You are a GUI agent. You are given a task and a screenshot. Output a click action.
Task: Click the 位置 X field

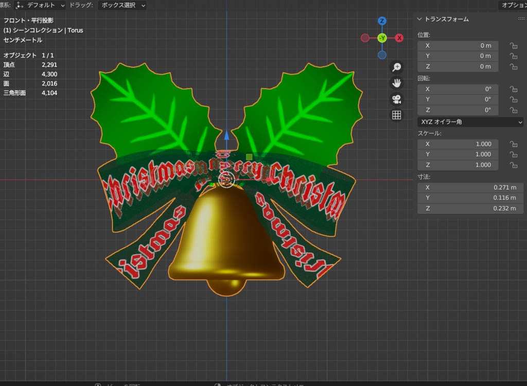pos(458,46)
